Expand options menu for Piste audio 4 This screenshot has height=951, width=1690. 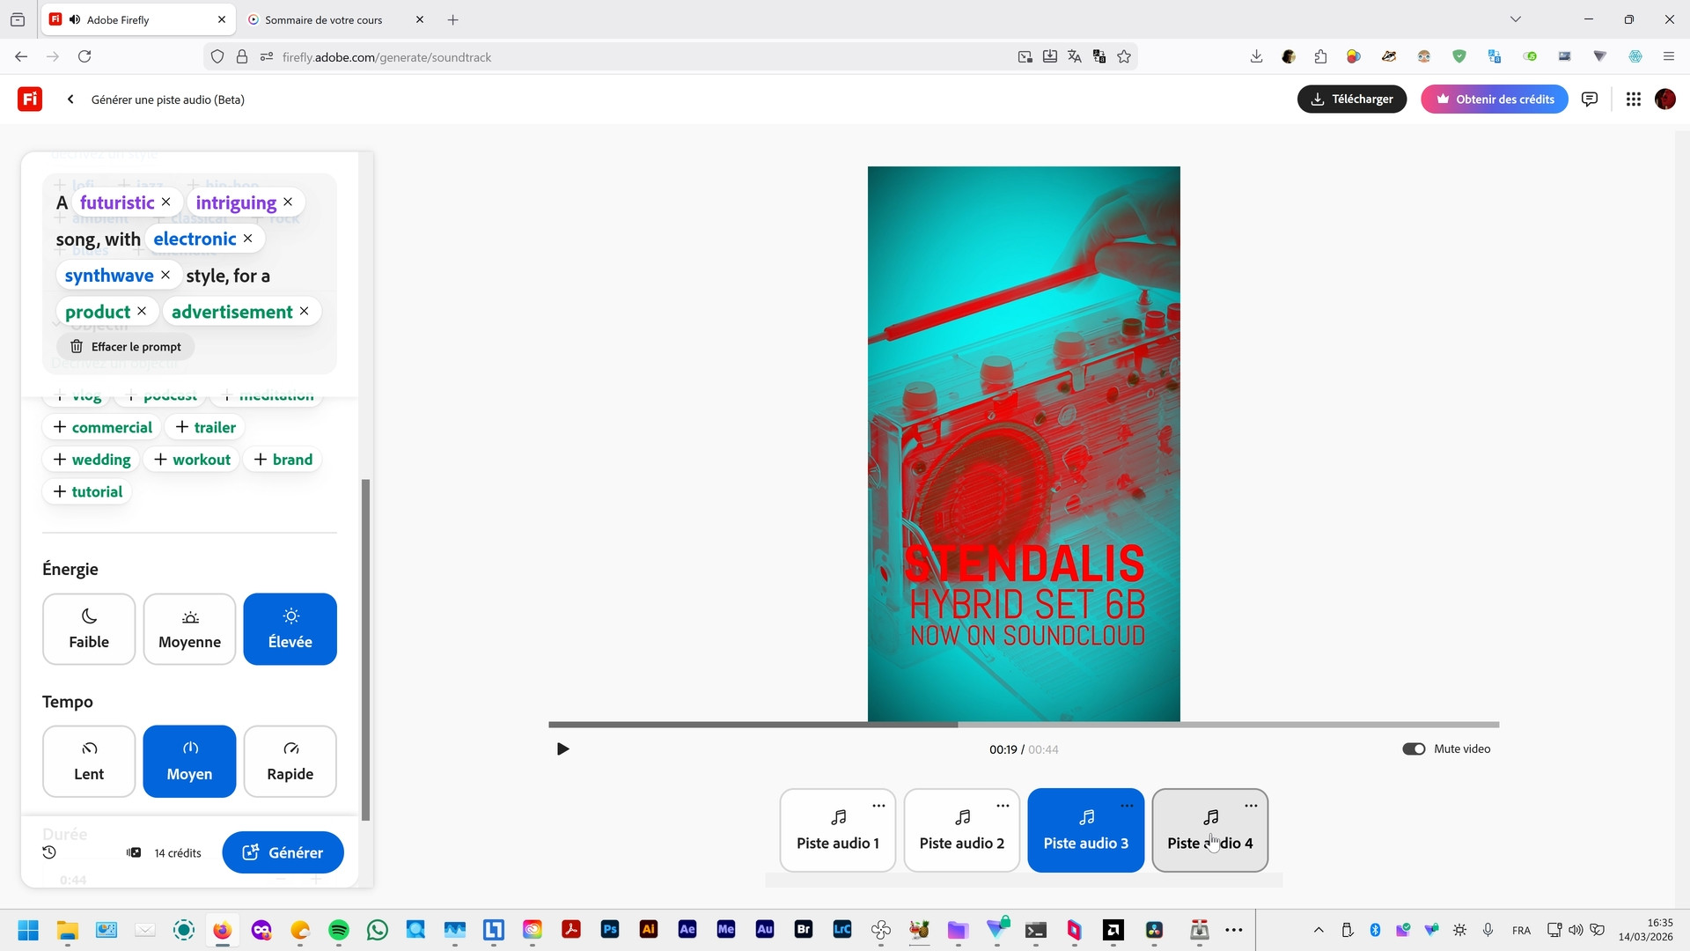tap(1251, 806)
